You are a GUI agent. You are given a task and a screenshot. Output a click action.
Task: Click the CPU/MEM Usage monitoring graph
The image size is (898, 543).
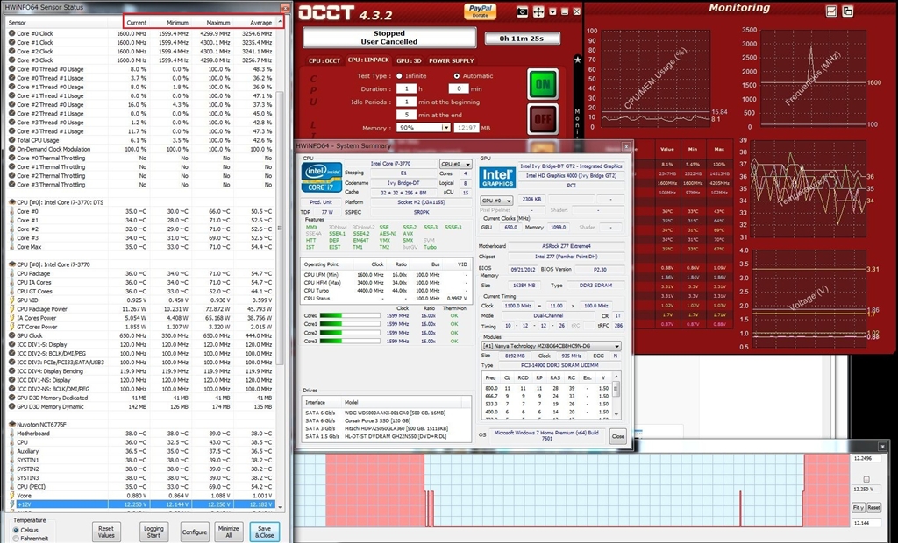(x=654, y=79)
